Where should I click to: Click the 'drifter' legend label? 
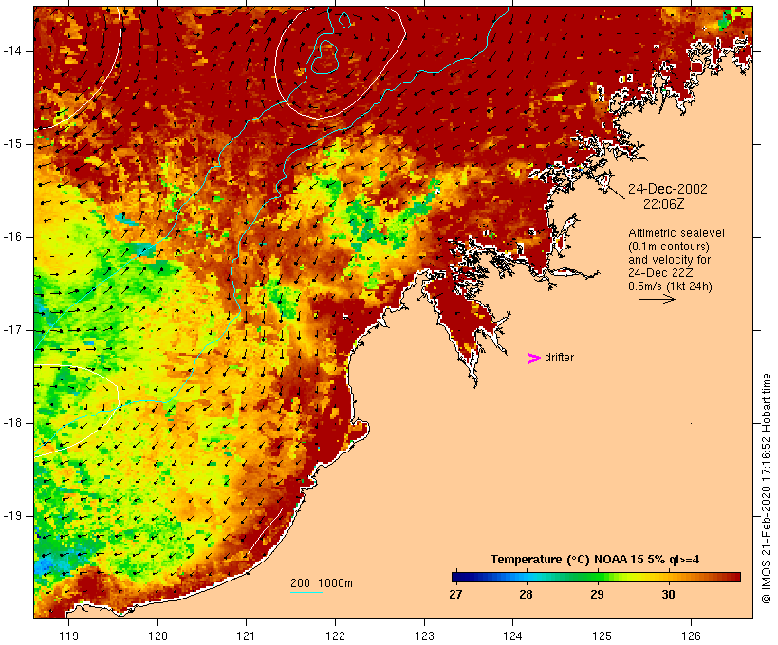(559, 358)
